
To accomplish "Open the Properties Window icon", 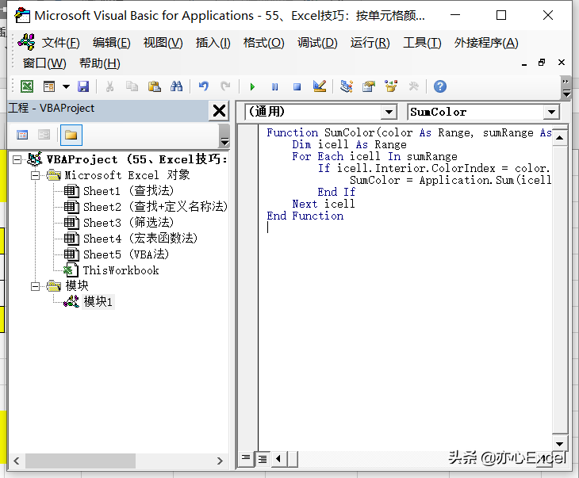I will pyautogui.click(x=369, y=86).
